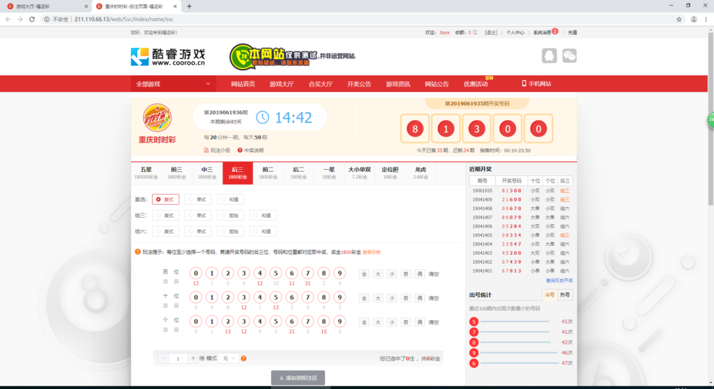Open 开奖公告 in the navigation bar
Image resolution: width=714 pixels, height=389 pixels.
click(x=359, y=84)
